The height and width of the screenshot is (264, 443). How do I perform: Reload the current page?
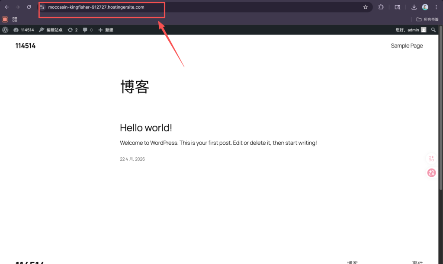pyautogui.click(x=29, y=7)
